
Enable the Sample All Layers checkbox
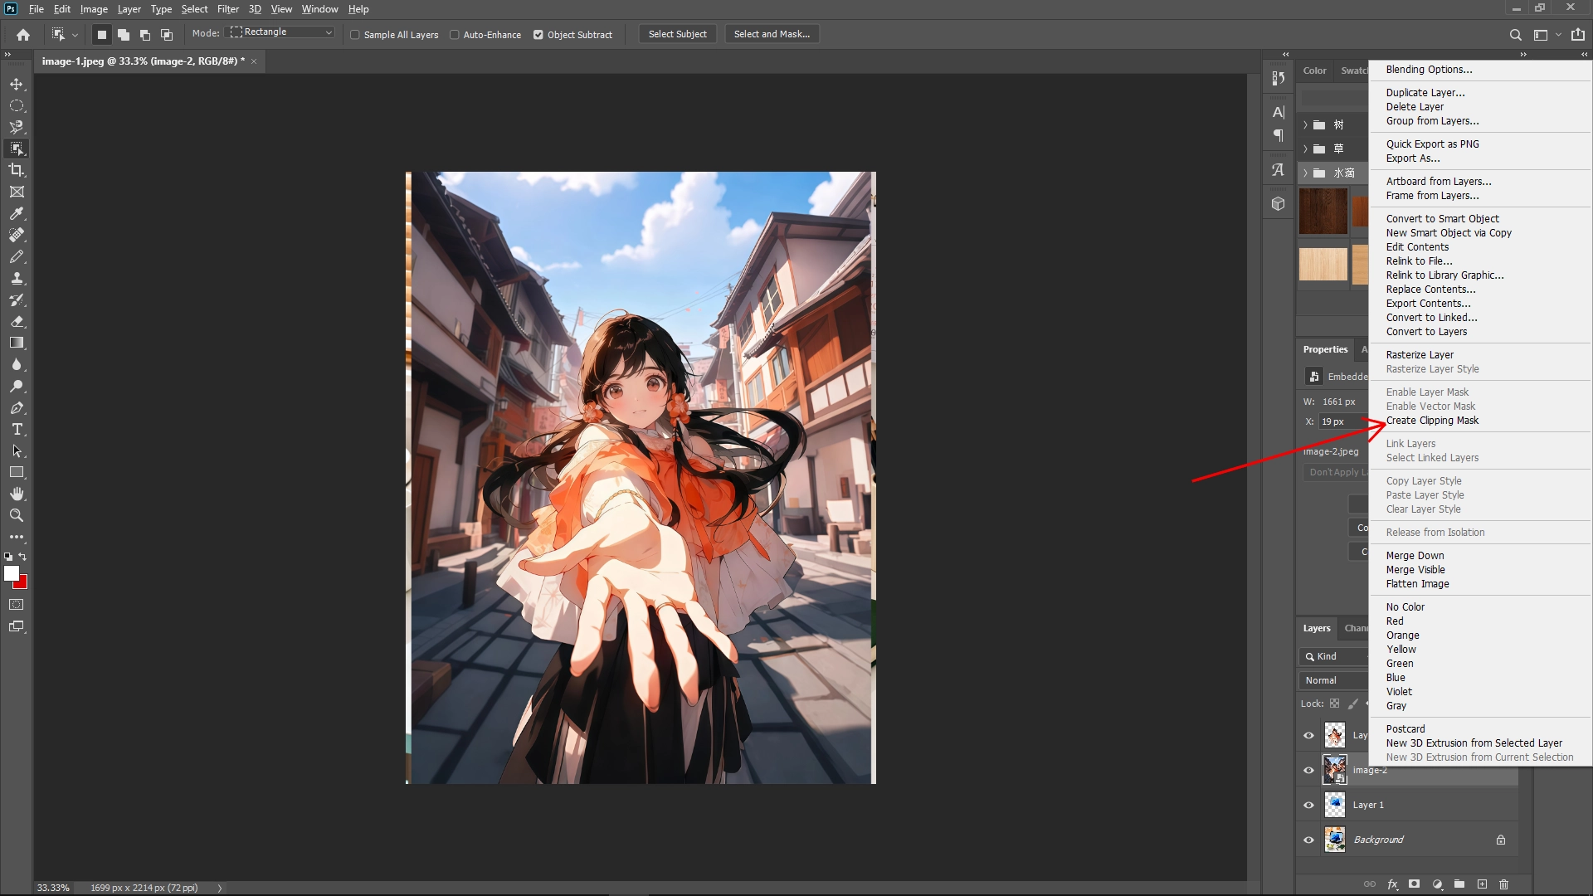tap(355, 35)
